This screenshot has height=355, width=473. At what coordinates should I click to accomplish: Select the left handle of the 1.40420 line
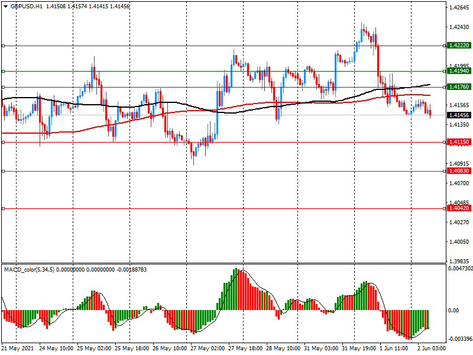point(3,208)
